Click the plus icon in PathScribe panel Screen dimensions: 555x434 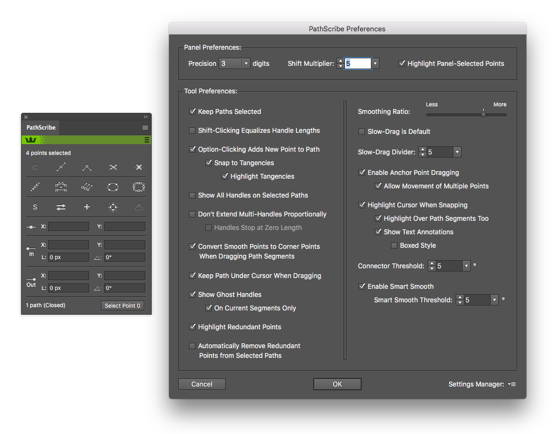pyautogui.click(x=87, y=207)
